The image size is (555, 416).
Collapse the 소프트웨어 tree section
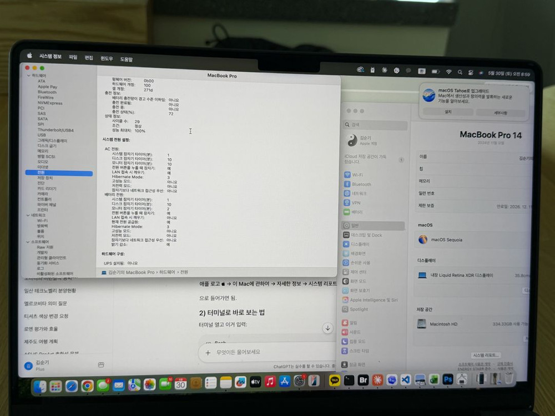(x=28, y=242)
